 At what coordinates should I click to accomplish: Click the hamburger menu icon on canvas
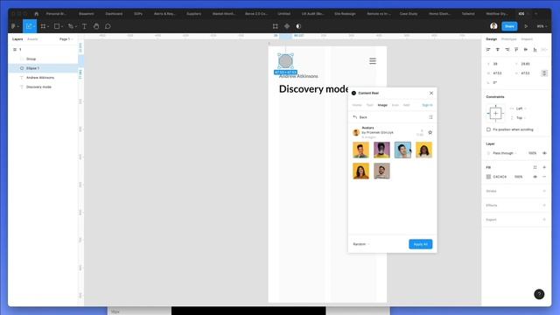click(x=373, y=61)
